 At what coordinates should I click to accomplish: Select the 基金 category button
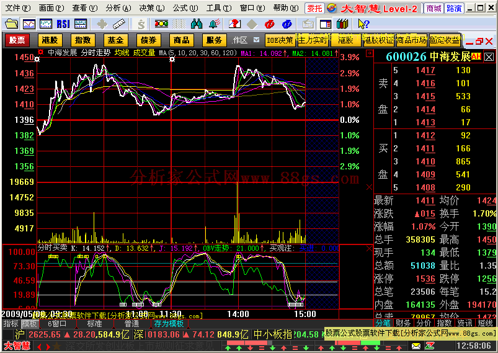[115, 40]
